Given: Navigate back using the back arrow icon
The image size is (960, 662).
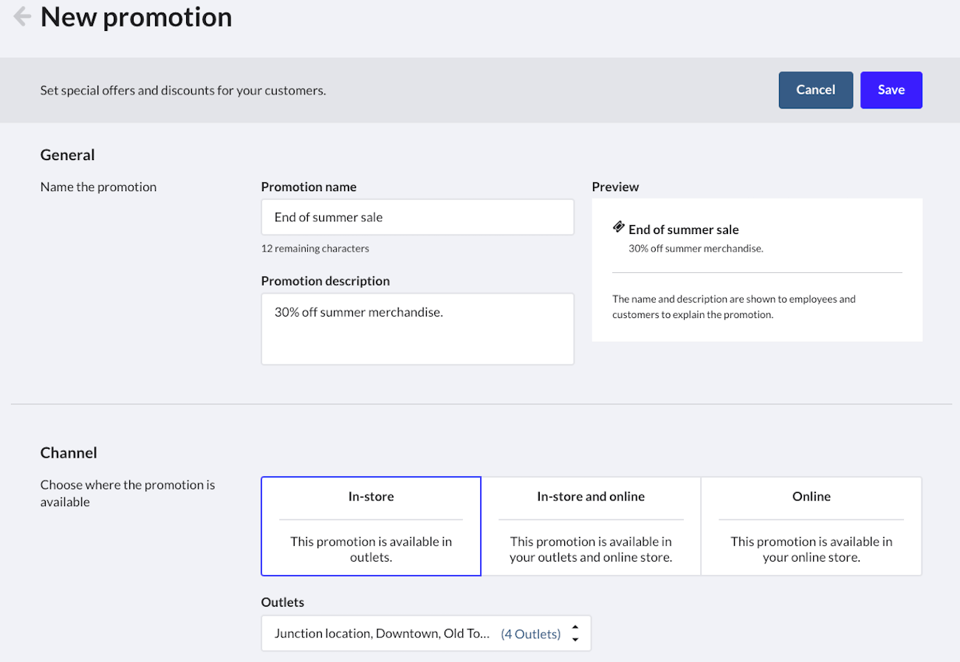Looking at the screenshot, I should tap(21, 15).
